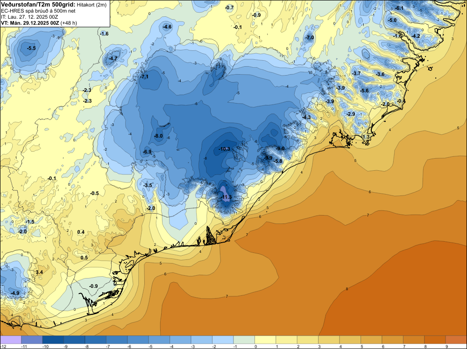Select the 'EC-HRES spá brúuð á 500m net' line

[x=38, y=11]
